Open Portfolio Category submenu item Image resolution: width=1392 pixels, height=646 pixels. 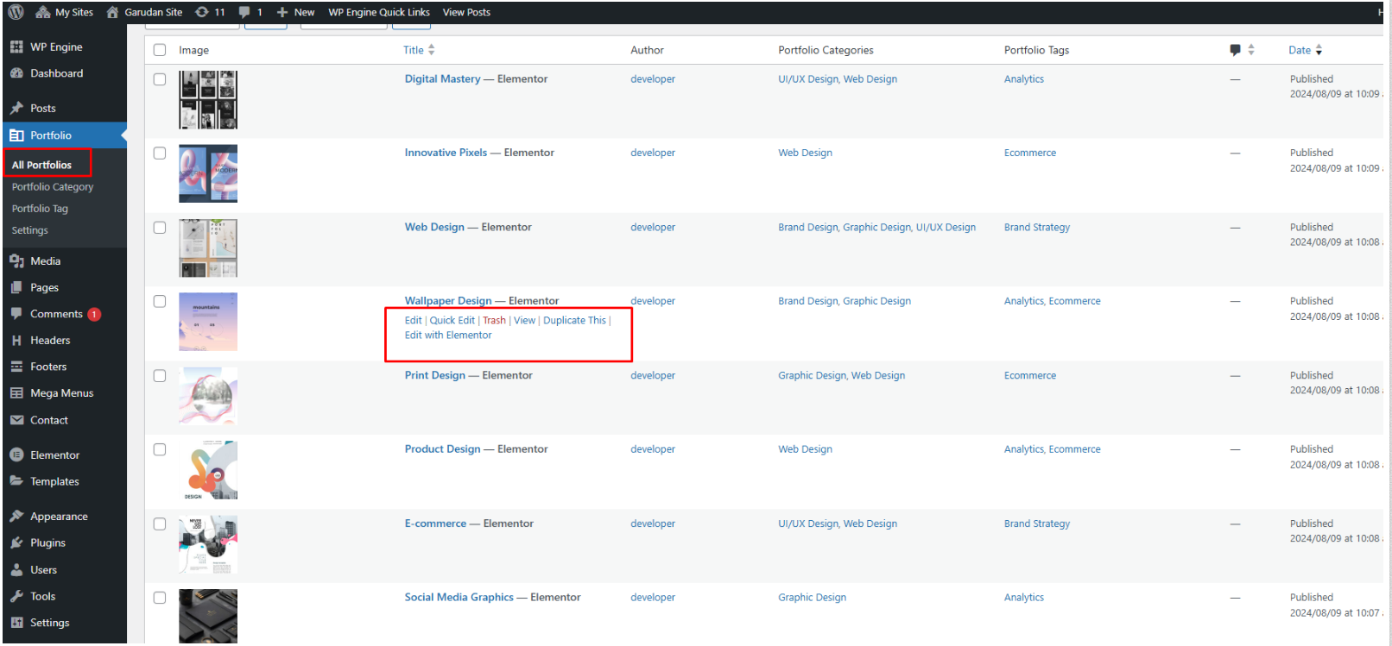pos(53,187)
